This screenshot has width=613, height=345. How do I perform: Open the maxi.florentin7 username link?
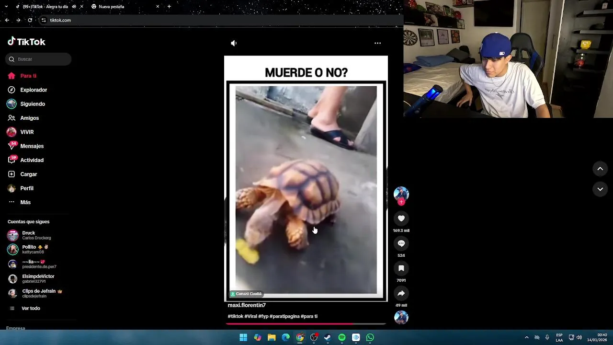pyautogui.click(x=247, y=305)
